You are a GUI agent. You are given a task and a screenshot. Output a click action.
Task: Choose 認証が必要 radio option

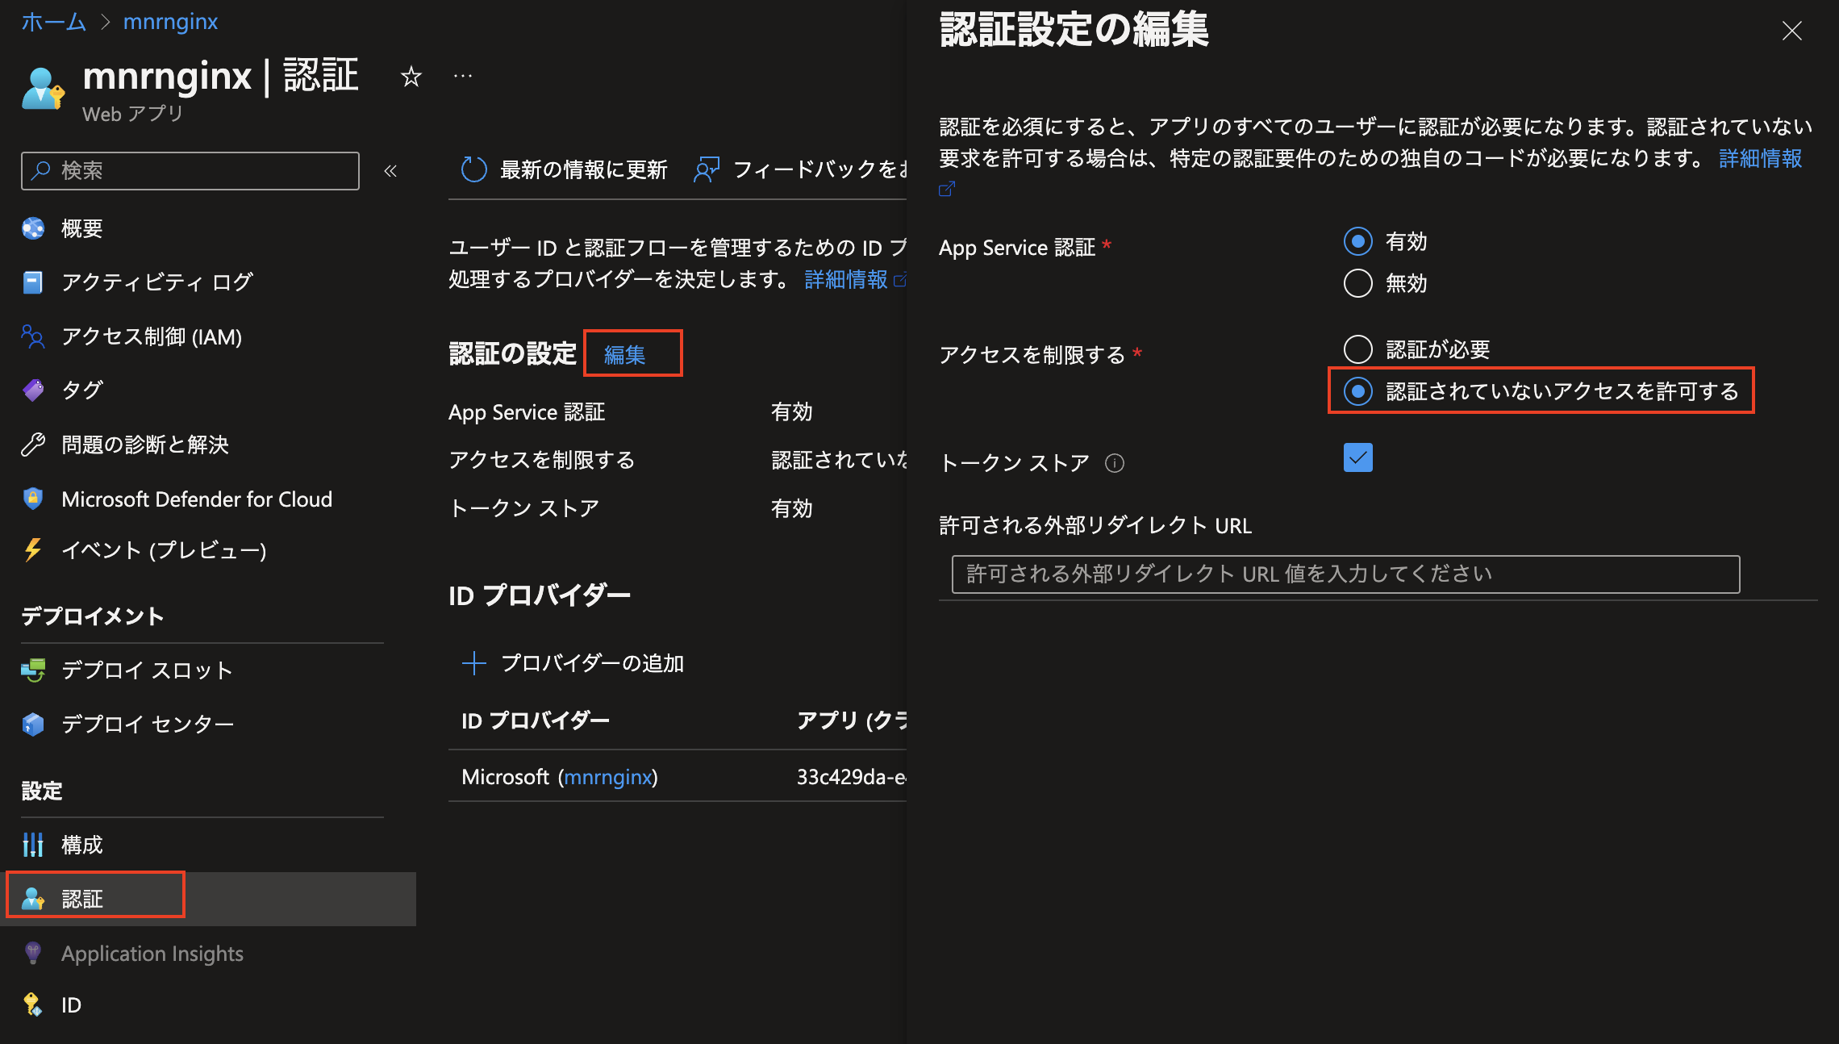(1357, 349)
